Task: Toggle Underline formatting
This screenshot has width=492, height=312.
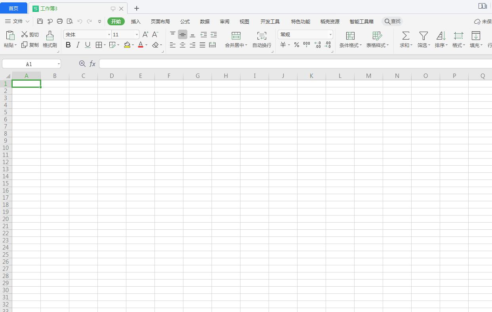Action: click(x=88, y=45)
